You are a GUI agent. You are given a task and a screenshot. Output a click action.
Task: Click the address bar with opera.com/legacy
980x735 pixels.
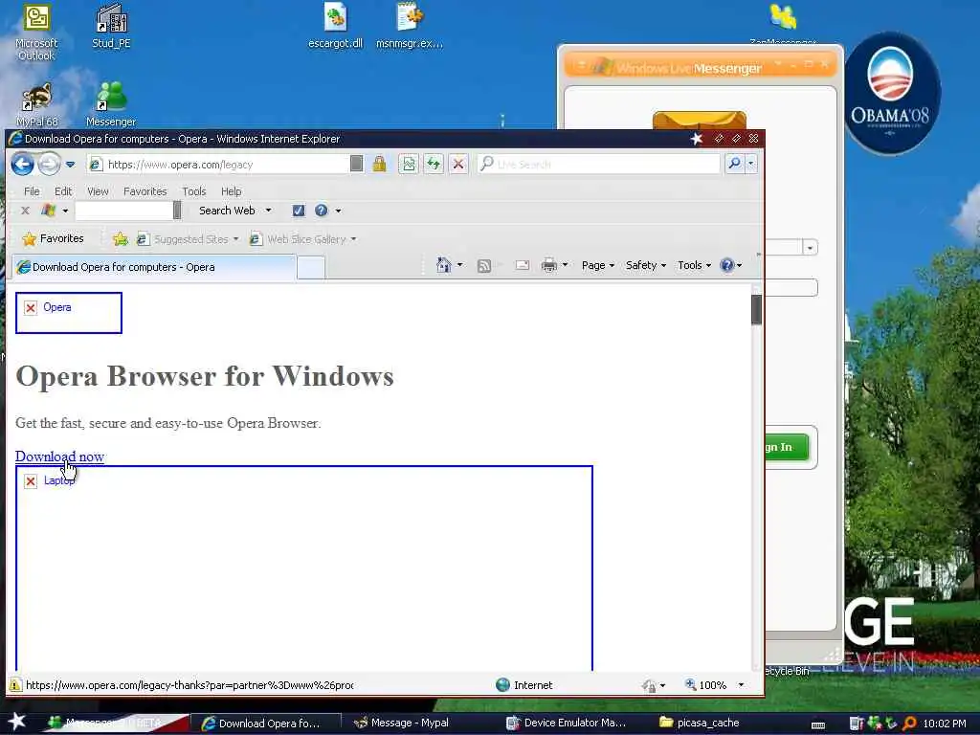coord(219,165)
